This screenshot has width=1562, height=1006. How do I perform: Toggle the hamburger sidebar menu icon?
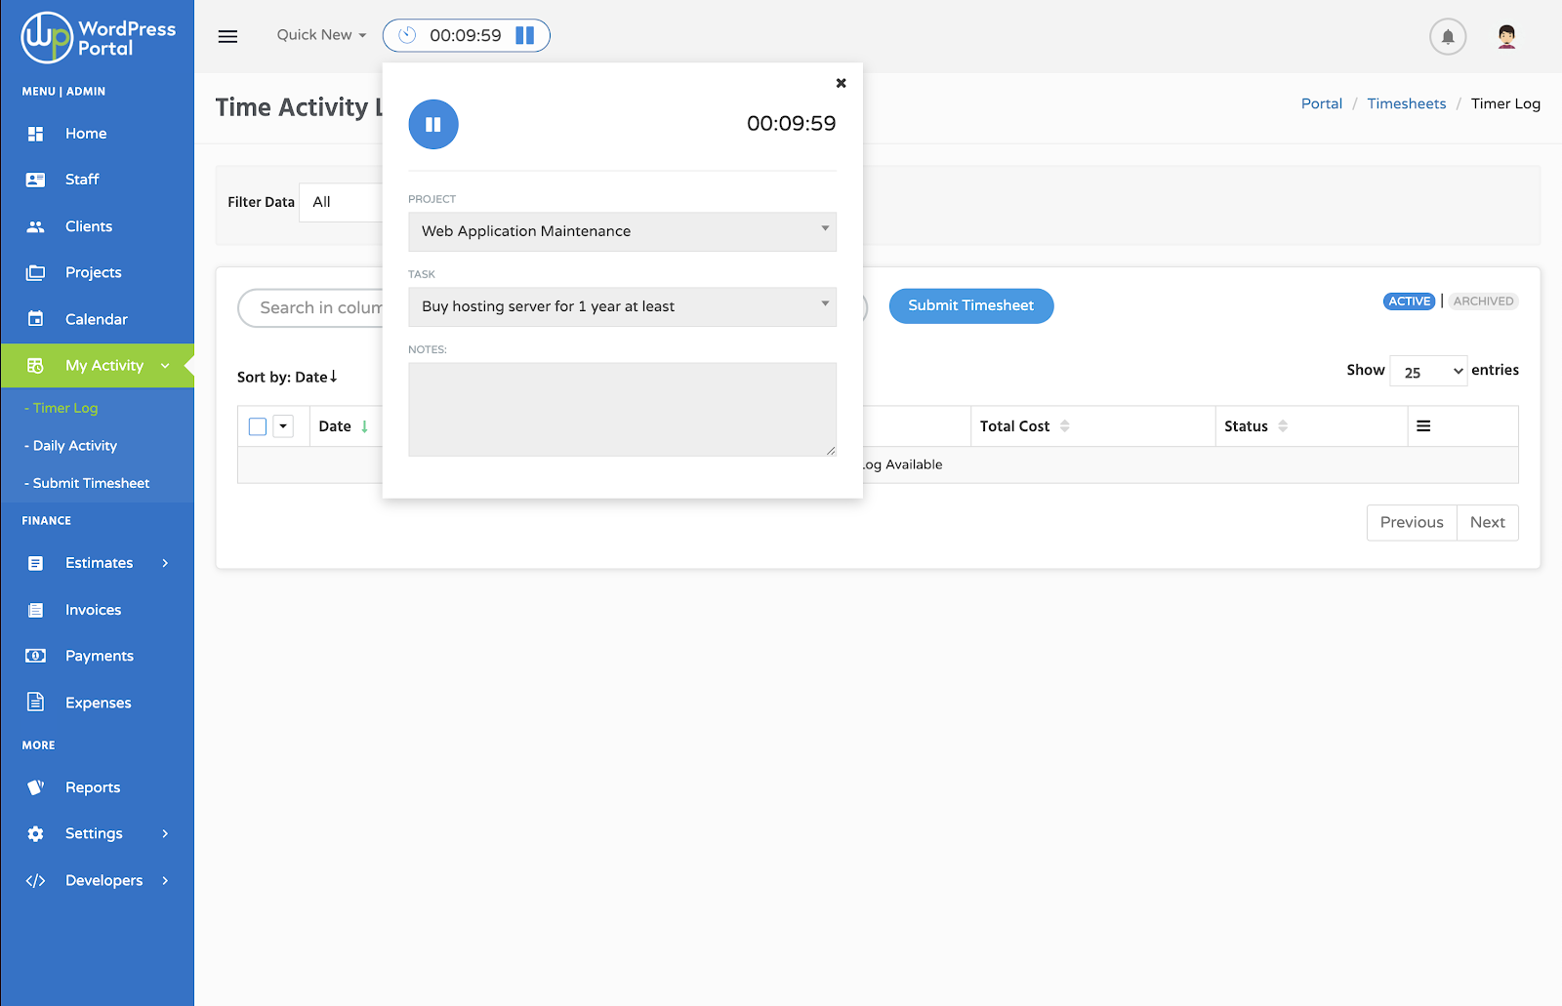point(227,36)
